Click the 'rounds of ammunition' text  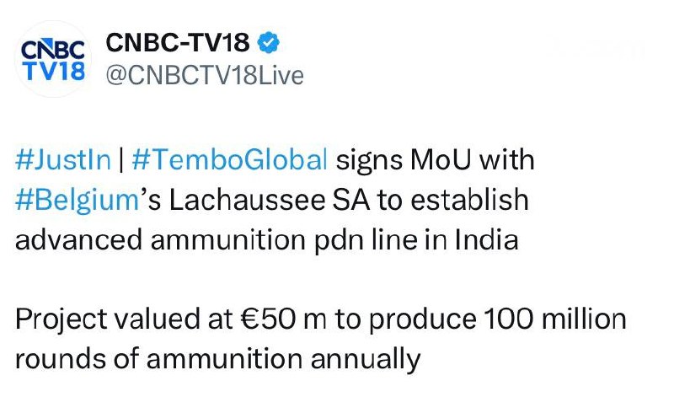[158, 359]
